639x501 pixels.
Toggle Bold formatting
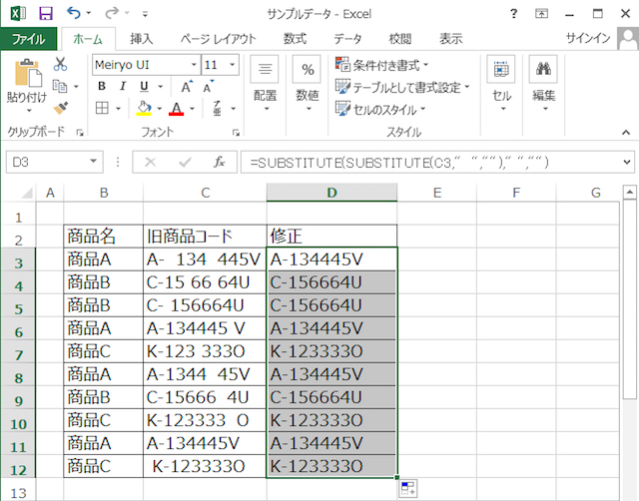click(102, 86)
